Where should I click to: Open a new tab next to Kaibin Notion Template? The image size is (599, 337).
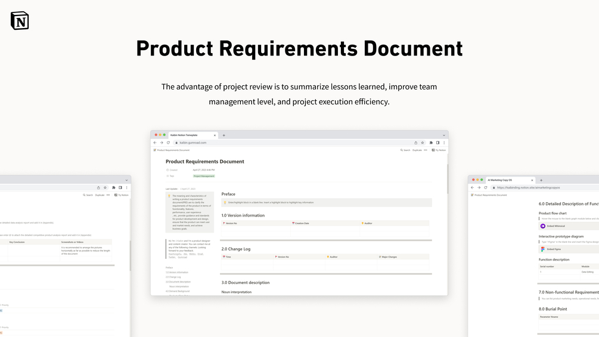point(224,135)
